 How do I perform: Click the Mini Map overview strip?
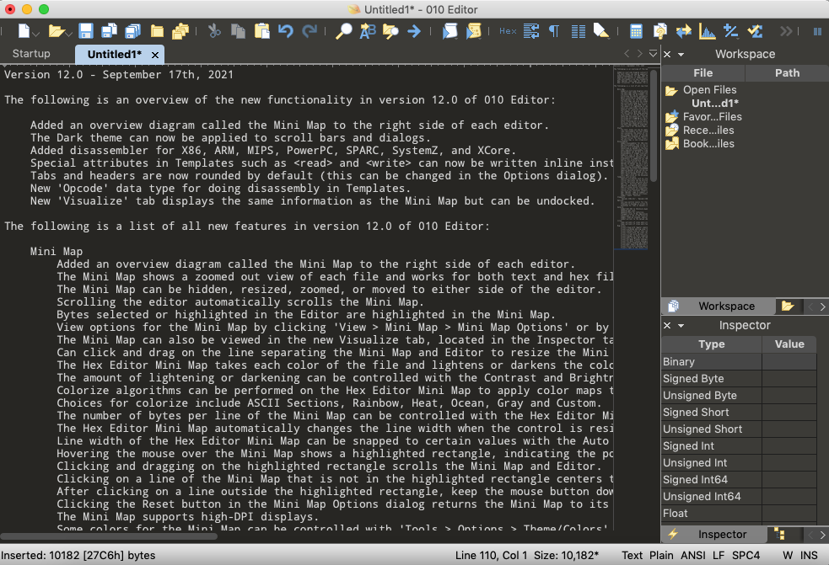(632, 158)
